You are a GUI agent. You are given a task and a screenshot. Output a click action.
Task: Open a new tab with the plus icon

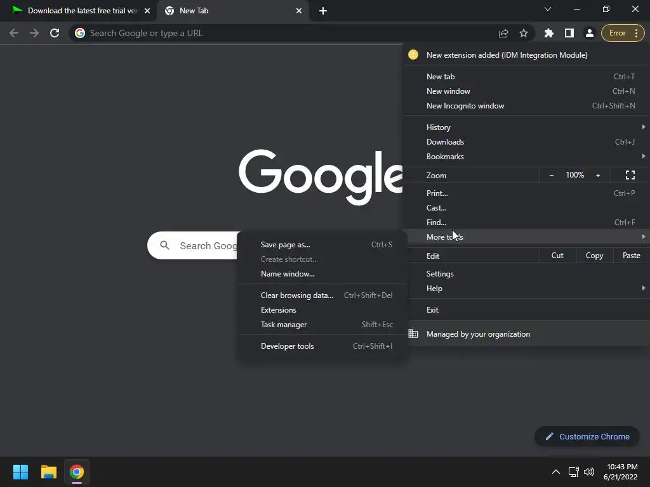point(323,11)
